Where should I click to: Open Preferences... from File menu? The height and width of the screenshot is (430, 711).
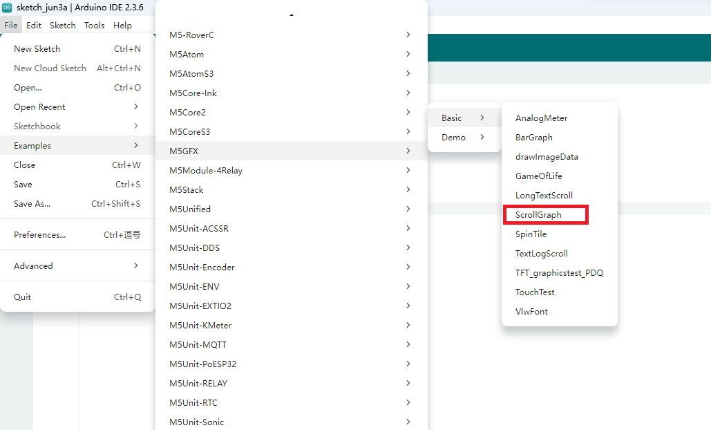77,234
